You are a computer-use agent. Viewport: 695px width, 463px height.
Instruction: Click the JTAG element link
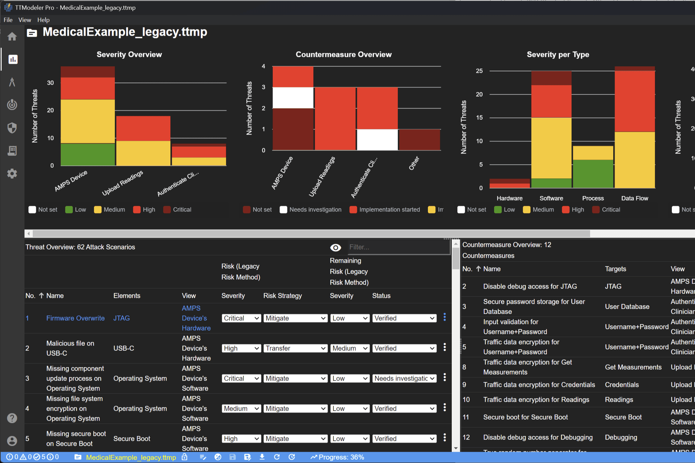121,318
